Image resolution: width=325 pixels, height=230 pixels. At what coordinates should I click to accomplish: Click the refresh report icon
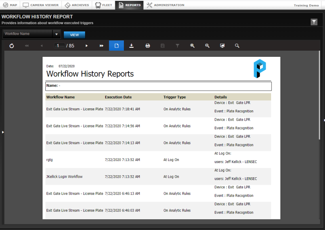tap(11, 46)
